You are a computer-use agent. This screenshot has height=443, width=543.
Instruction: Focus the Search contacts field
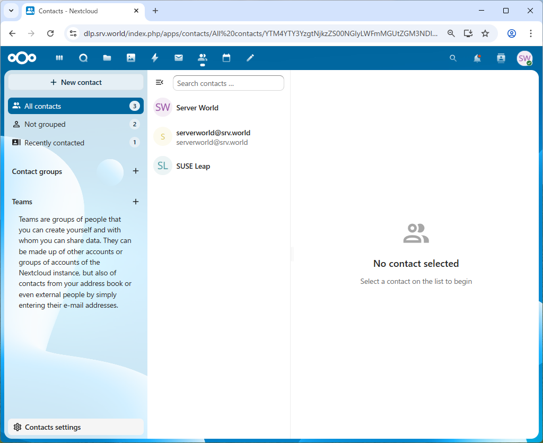coord(229,83)
